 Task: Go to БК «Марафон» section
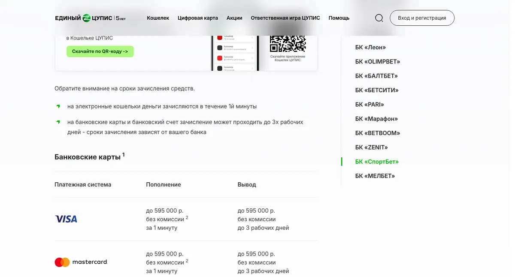pos(376,119)
